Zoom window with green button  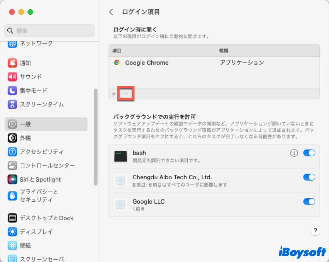click(x=31, y=12)
